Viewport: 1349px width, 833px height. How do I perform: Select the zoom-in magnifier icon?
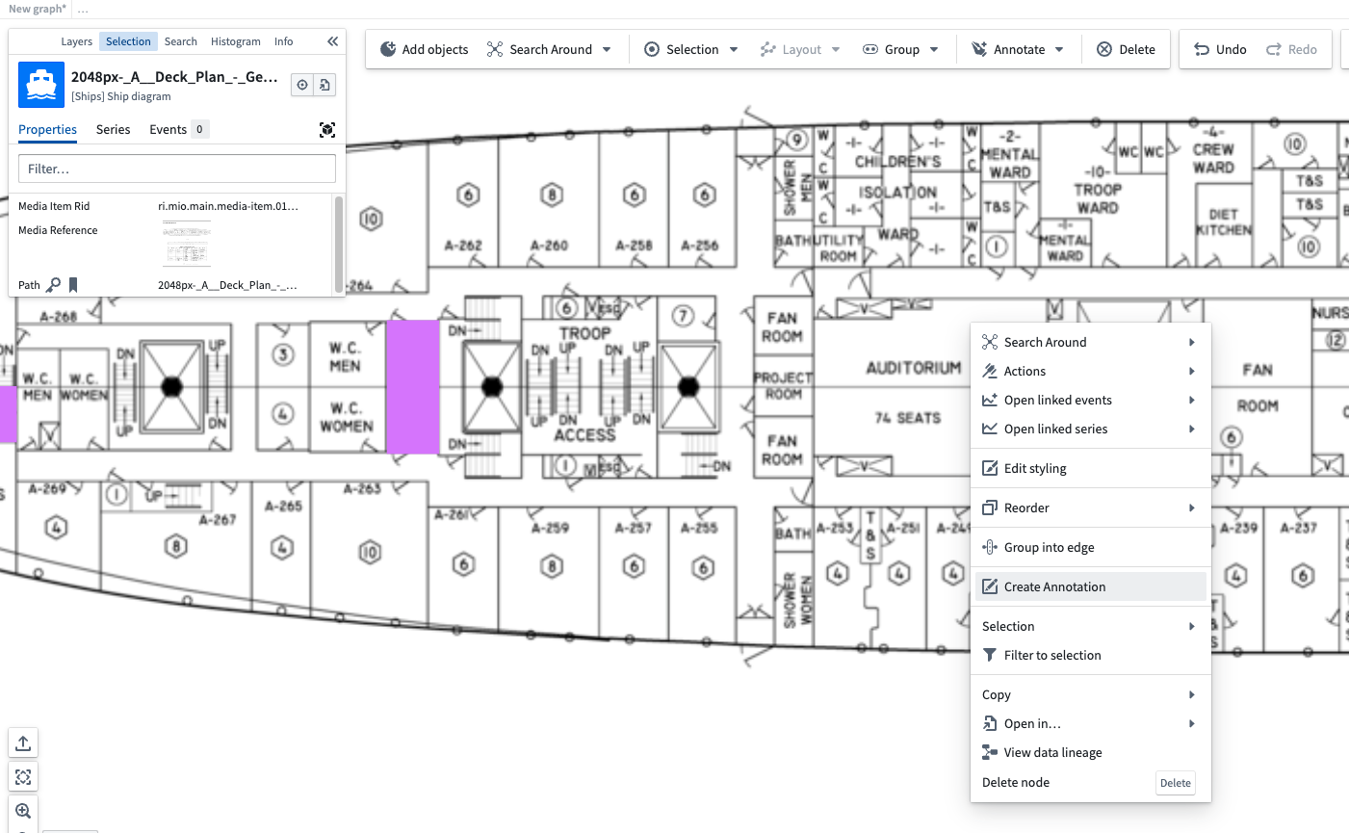coord(22,811)
